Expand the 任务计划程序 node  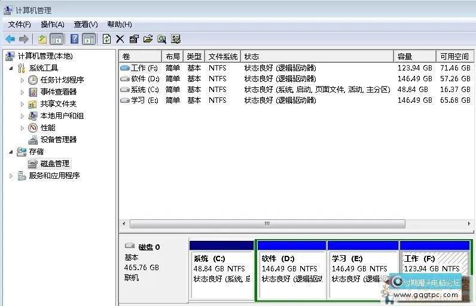coord(22,80)
